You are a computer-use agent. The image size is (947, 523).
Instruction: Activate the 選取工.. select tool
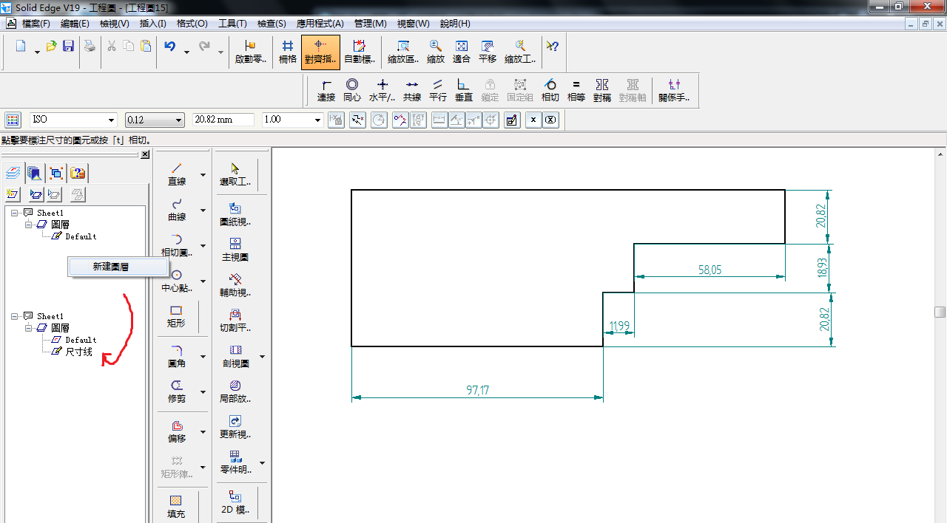pos(235,174)
